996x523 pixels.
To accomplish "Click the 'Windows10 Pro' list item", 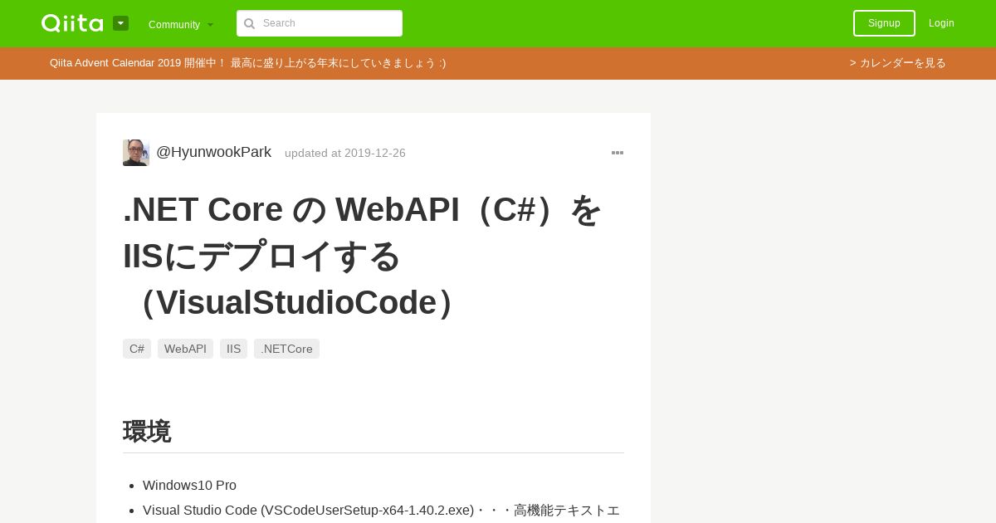I will (x=189, y=485).
